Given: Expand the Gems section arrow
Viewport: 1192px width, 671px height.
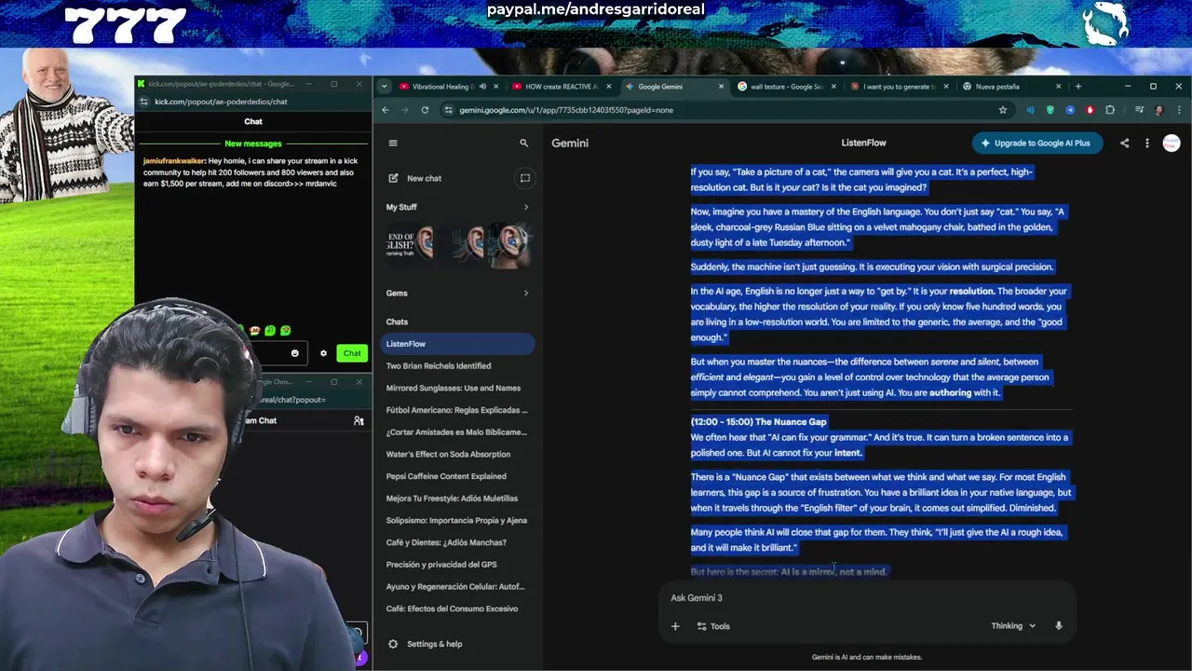Looking at the screenshot, I should pos(525,293).
